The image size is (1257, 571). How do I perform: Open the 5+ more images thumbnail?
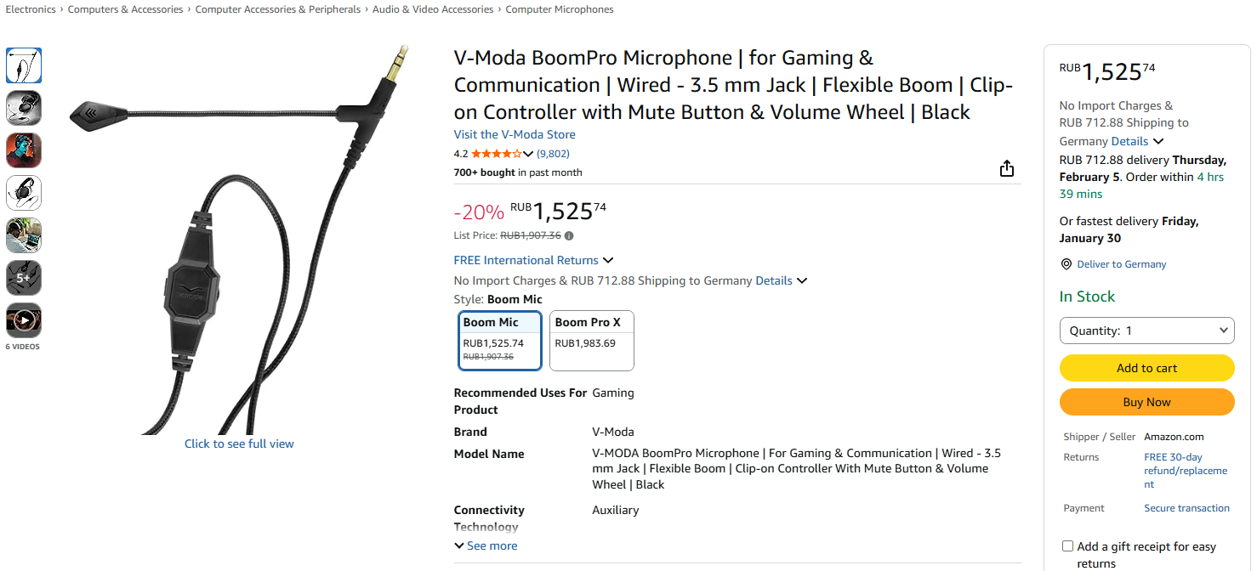[x=24, y=278]
